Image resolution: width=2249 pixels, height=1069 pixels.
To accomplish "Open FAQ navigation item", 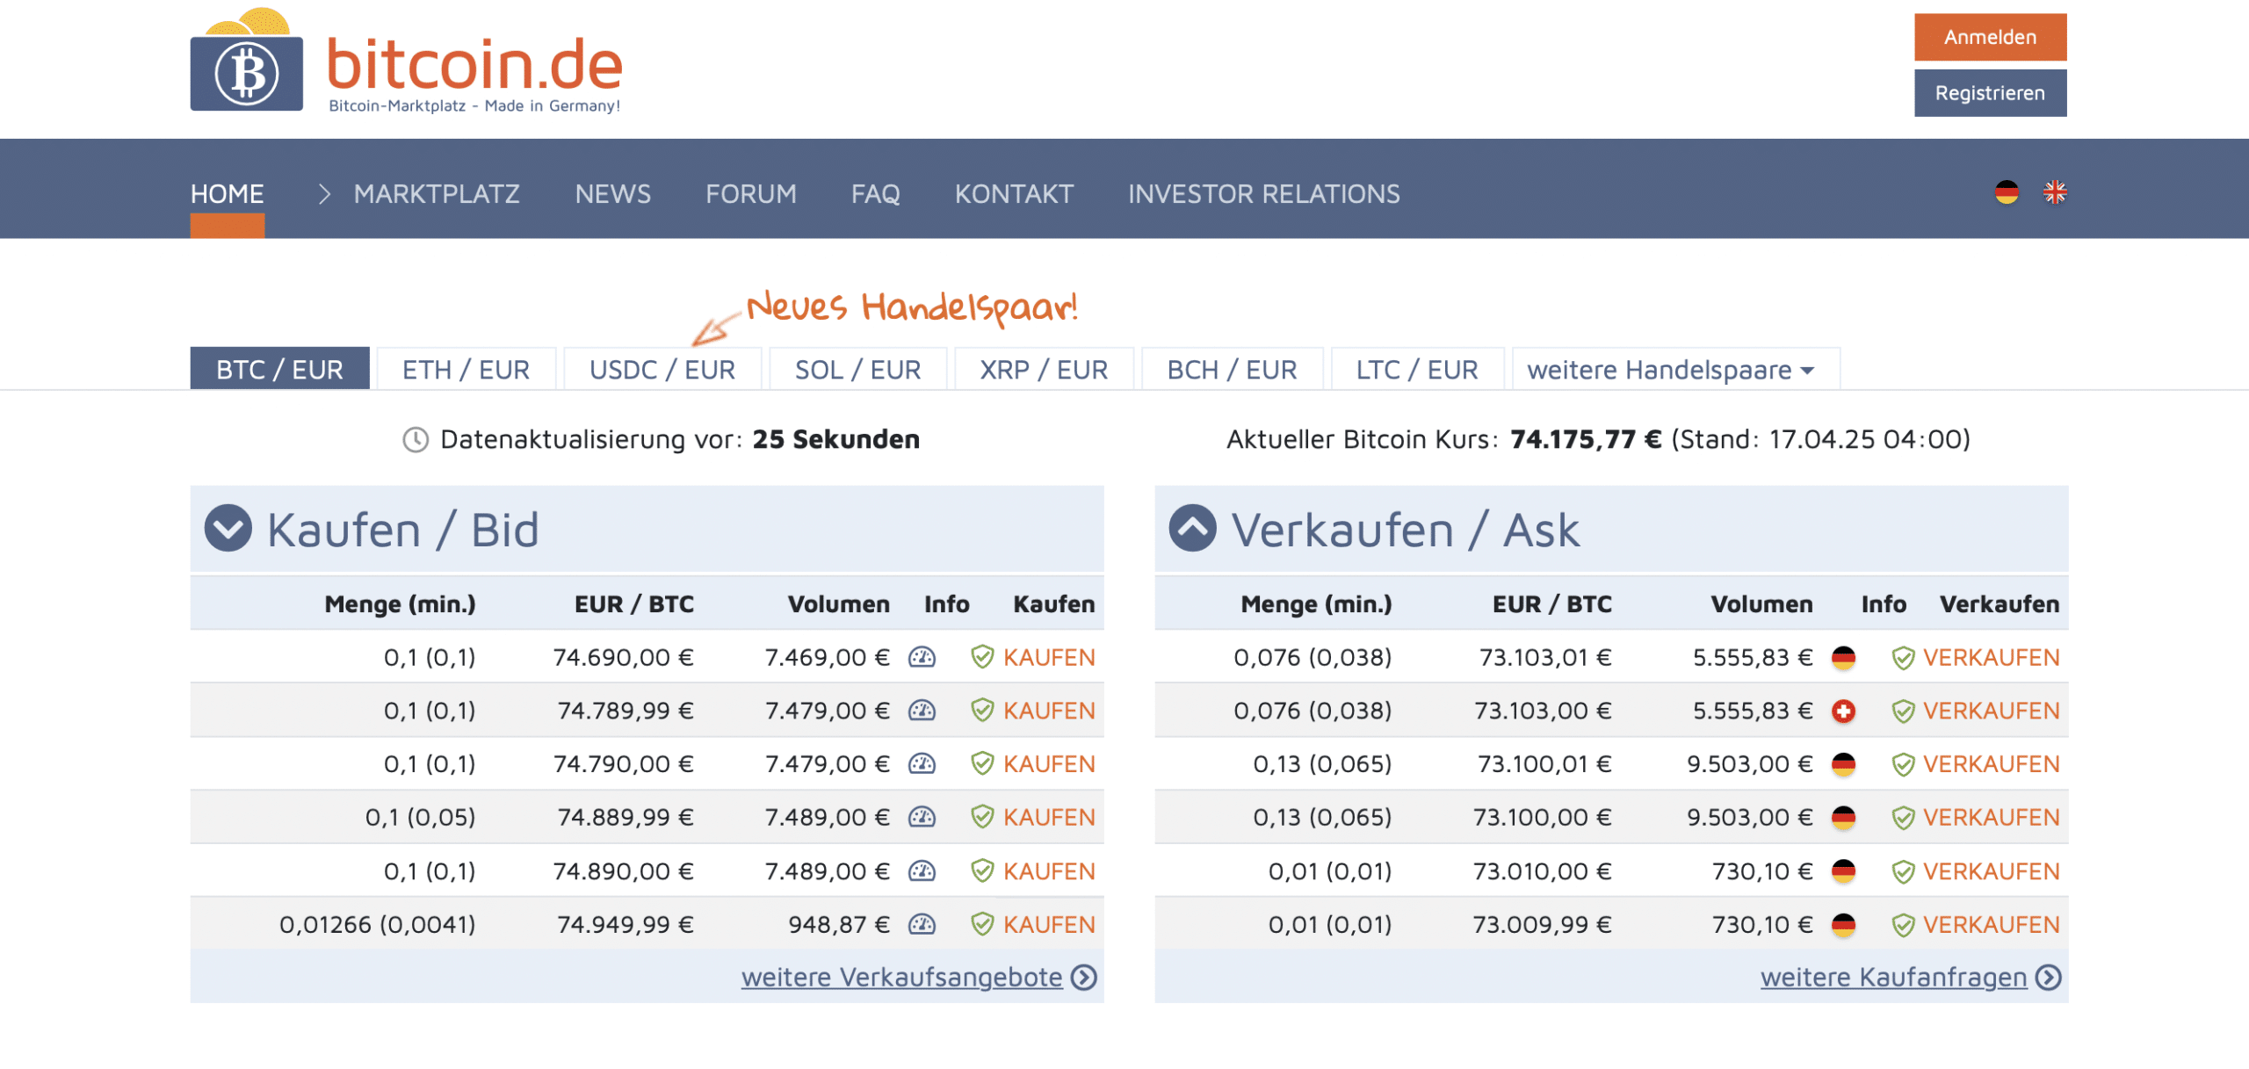I will pos(876,194).
